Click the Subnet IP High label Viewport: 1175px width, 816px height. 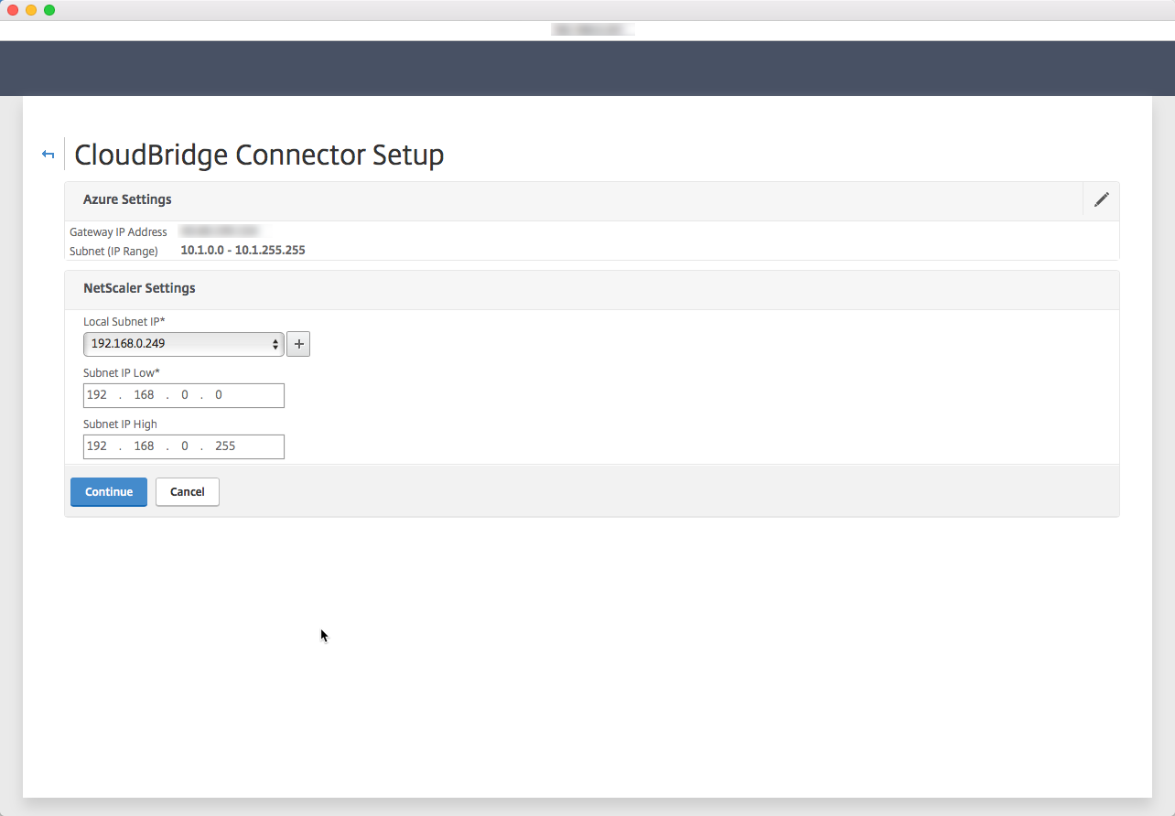point(120,424)
